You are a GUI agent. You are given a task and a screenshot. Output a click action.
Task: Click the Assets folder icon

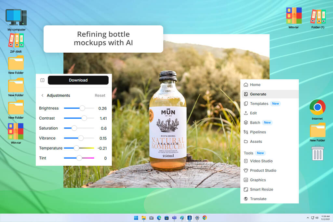click(x=246, y=142)
